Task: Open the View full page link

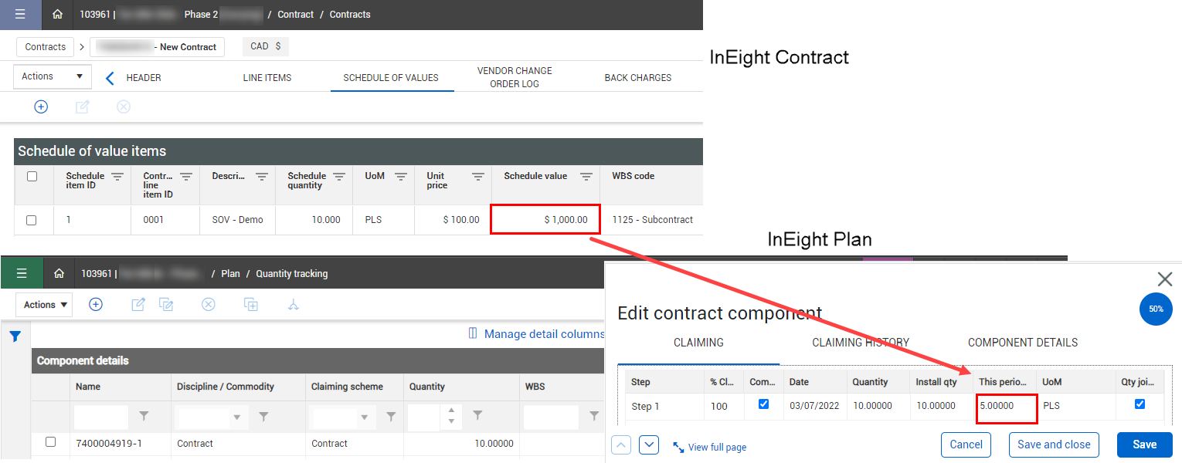Action: (709, 448)
